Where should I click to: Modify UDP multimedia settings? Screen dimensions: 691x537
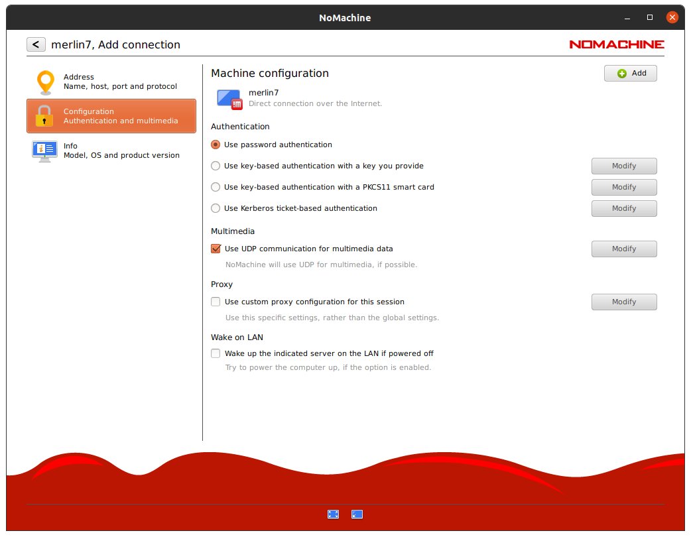click(x=623, y=249)
